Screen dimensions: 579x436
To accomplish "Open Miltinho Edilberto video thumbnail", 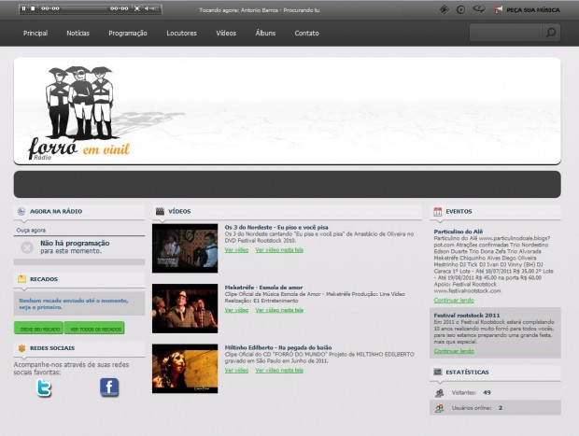I will [x=185, y=369].
